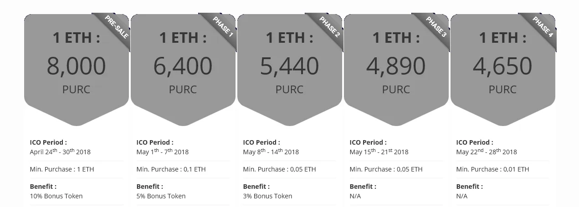Click the 5% Bonus Token benefit

pos(161,196)
